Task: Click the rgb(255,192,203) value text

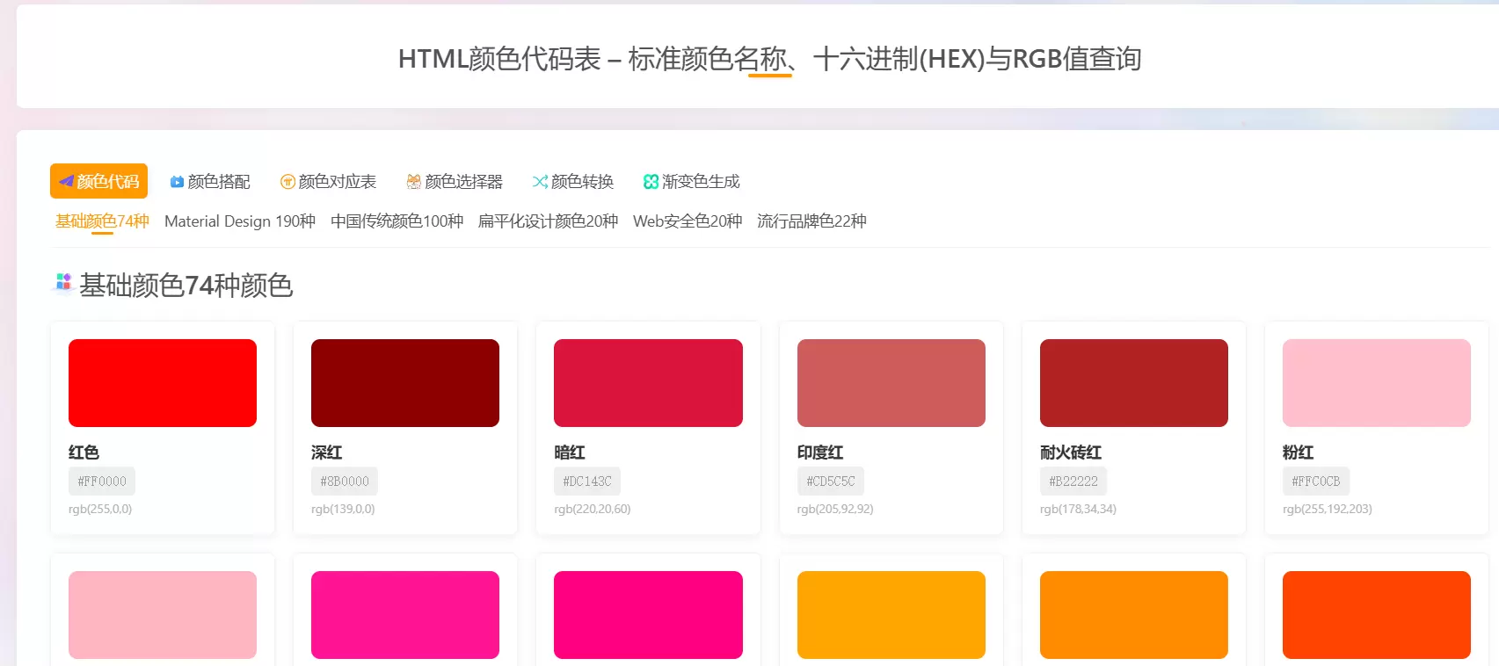Action: tap(1328, 509)
